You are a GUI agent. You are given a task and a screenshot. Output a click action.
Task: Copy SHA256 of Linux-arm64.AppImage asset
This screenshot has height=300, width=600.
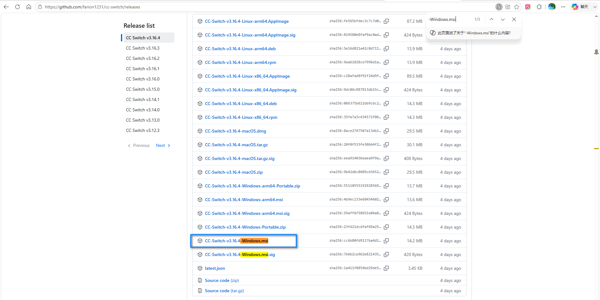click(x=386, y=21)
